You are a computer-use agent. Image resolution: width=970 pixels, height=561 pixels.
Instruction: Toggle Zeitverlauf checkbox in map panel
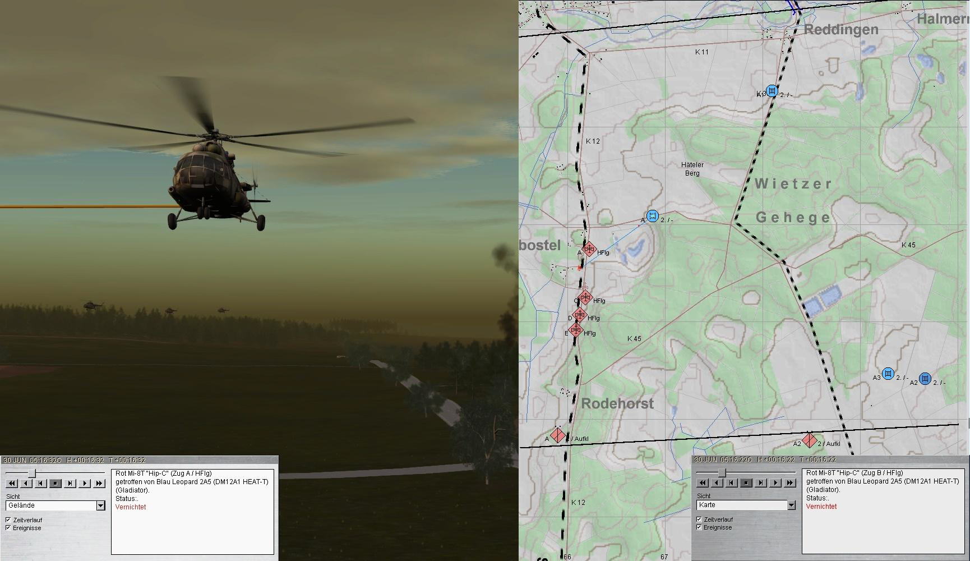click(x=699, y=519)
